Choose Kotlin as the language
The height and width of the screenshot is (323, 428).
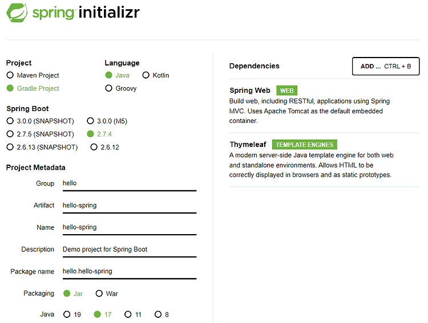click(146, 75)
